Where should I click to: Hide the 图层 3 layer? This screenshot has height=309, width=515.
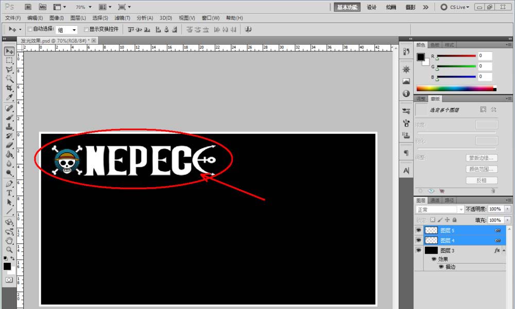click(418, 250)
